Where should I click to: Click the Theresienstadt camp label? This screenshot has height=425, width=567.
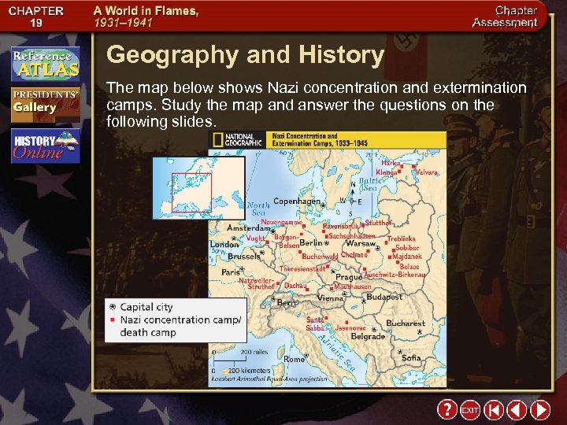[302, 269]
